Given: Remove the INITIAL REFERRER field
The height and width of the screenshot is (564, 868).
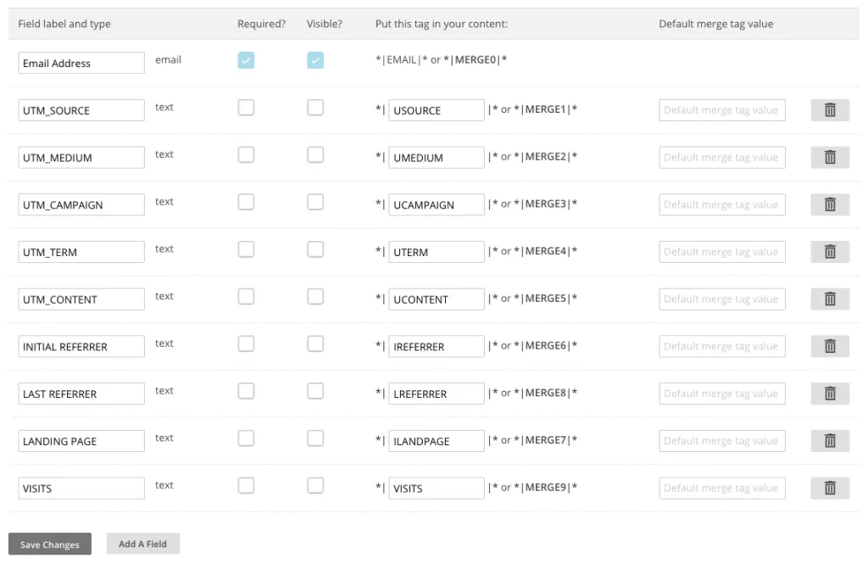Looking at the screenshot, I should (x=830, y=346).
